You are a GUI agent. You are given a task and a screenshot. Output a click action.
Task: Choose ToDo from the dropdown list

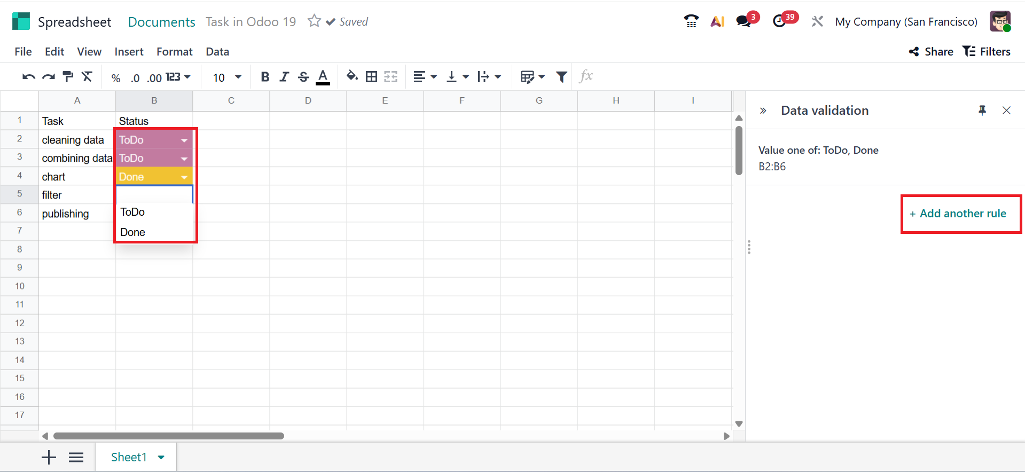154,212
